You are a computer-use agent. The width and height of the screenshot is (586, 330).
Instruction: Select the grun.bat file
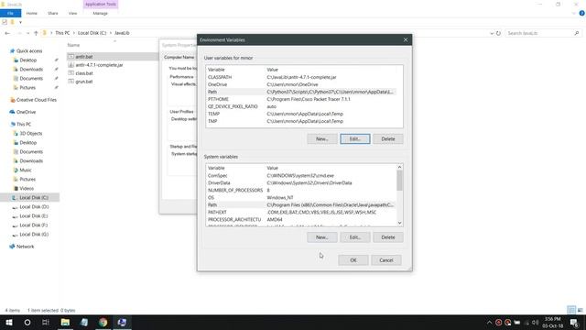(x=83, y=82)
